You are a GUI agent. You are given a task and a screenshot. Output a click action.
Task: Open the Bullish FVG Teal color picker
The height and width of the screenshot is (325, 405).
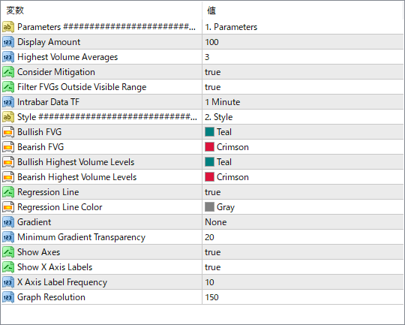click(x=209, y=132)
